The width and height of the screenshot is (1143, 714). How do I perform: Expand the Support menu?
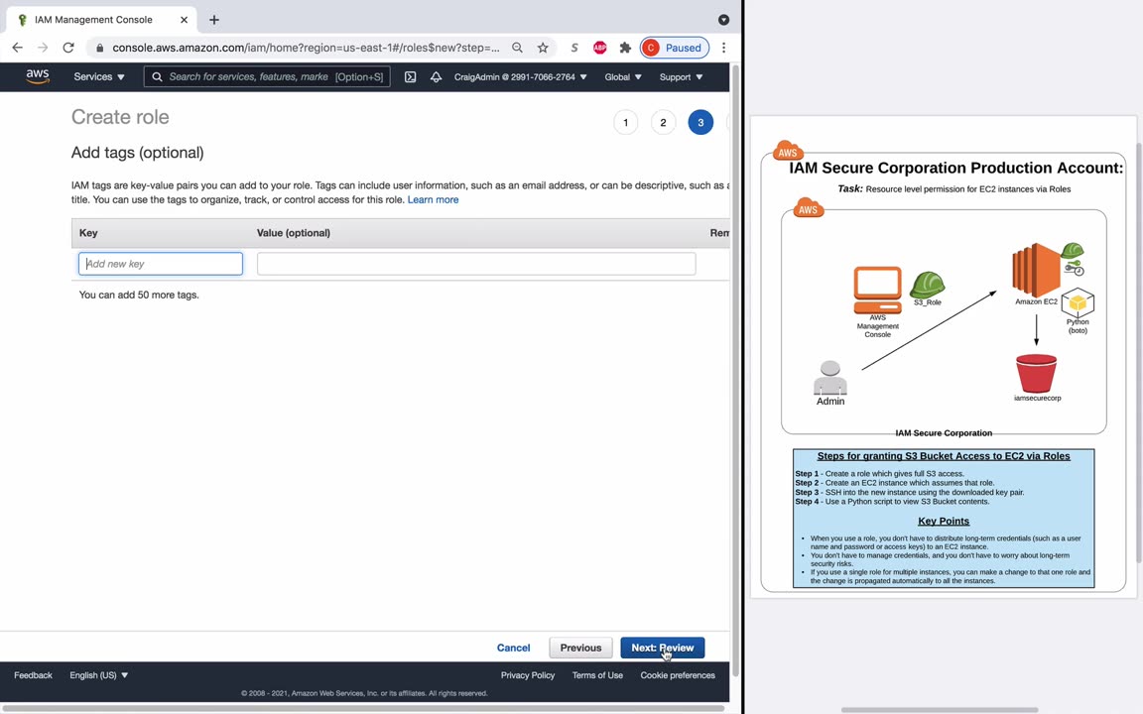pyautogui.click(x=681, y=76)
